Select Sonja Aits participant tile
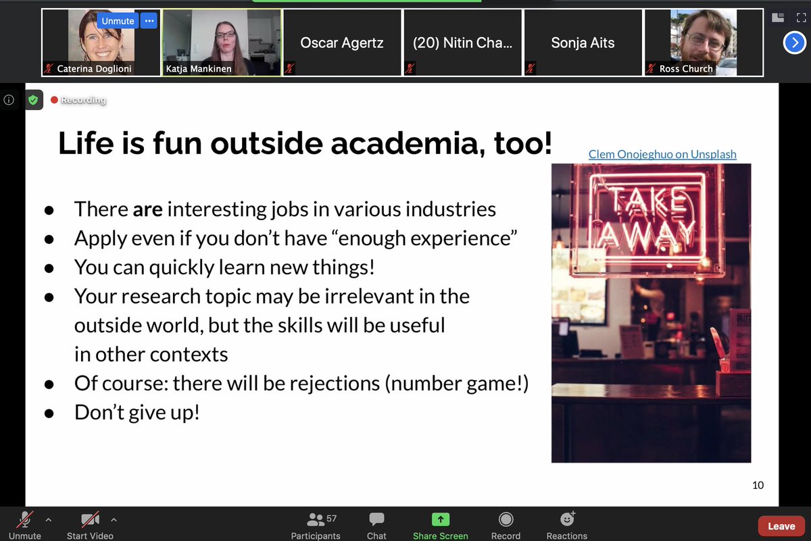Viewport: 811px width, 541px height. (583, 43)
